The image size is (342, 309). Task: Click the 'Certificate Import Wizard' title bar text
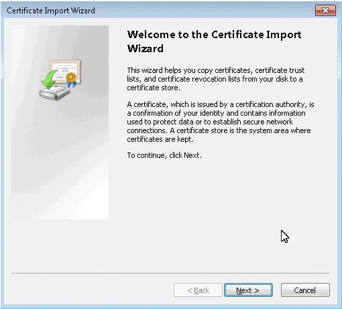pyautogui.click(x=51, y=11)
